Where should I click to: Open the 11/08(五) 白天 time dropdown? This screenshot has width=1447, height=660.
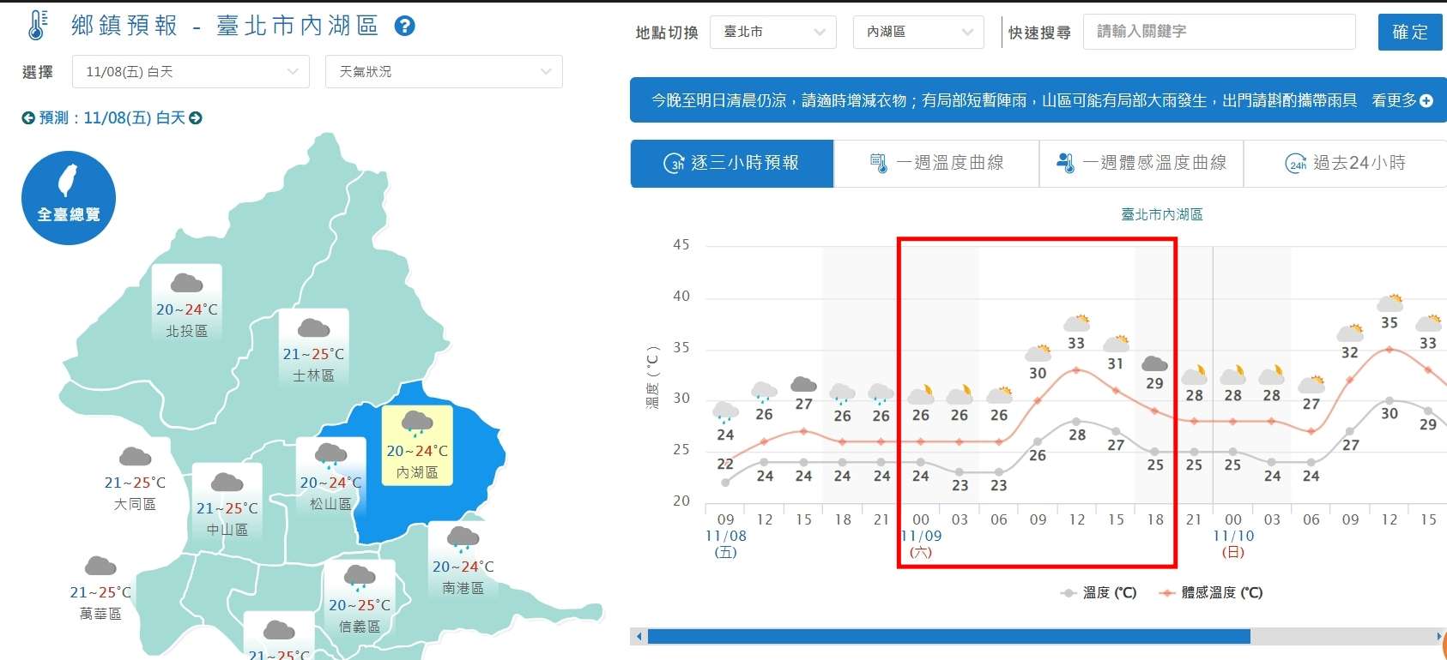[x=191, y=72]
